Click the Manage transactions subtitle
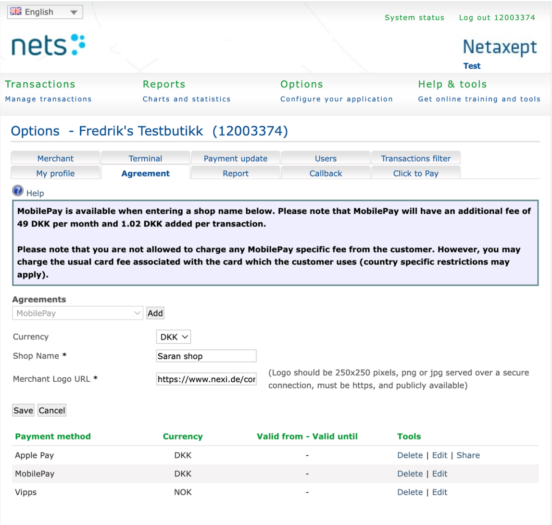 48,99
